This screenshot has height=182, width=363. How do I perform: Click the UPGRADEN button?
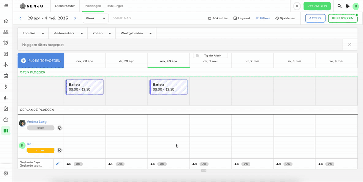click(317, 6)
